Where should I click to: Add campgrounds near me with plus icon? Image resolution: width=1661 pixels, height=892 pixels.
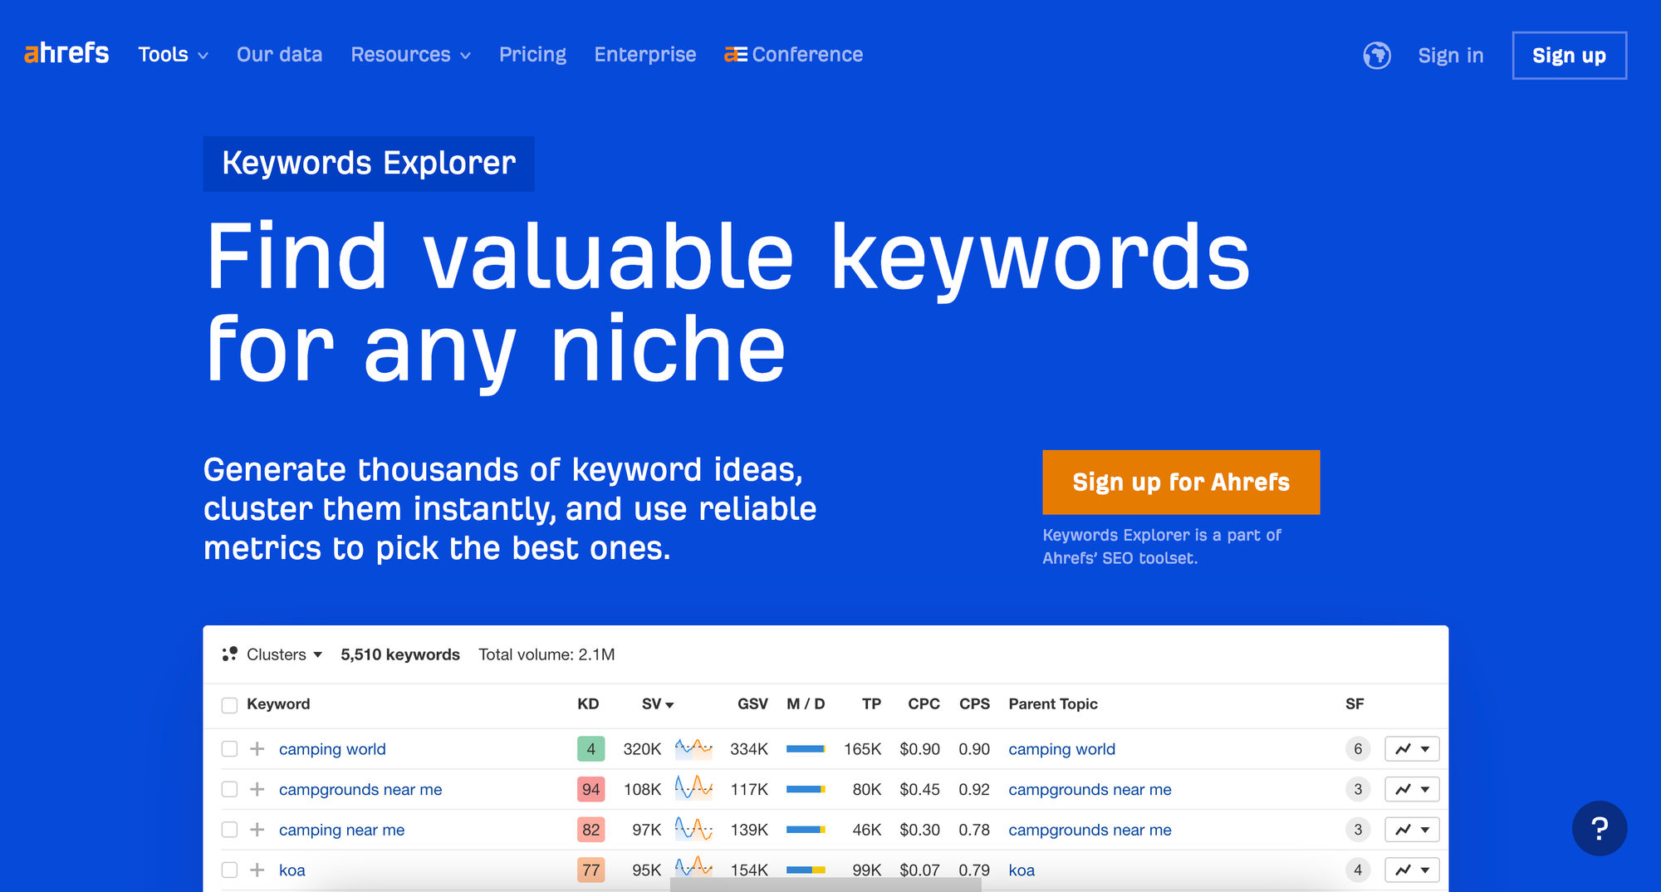pyautogui.click(x=257, y=789)
